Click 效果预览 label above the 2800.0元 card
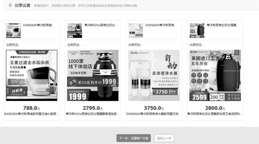 coord(196,45)
